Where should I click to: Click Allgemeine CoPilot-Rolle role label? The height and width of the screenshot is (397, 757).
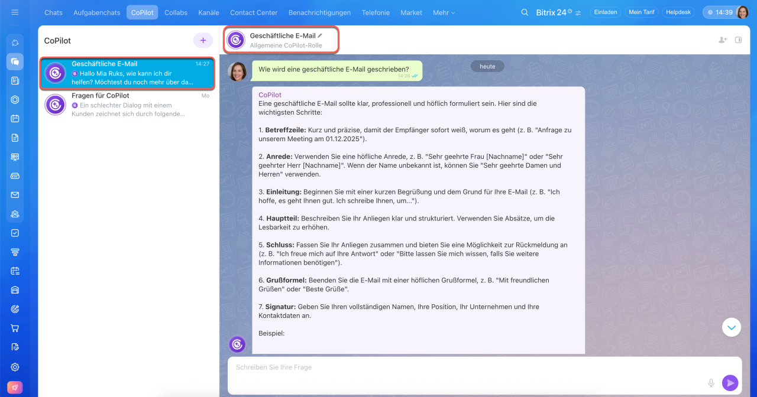(x=286, y=45)
